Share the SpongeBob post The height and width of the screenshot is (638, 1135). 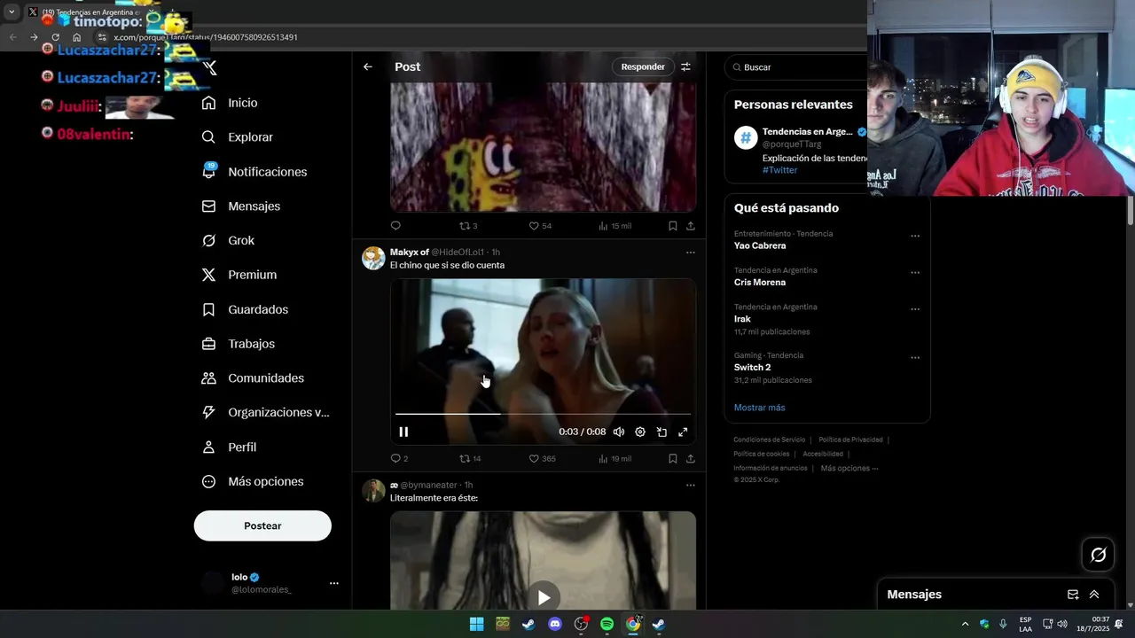691,226
